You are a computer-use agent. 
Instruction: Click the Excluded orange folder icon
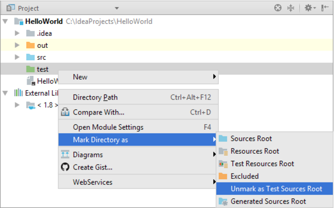(x=223, y=176)
